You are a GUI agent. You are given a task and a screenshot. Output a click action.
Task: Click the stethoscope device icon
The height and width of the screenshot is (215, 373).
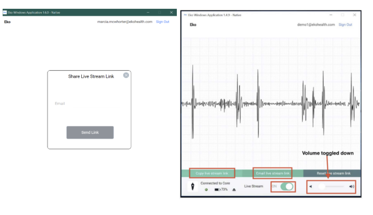193,186
